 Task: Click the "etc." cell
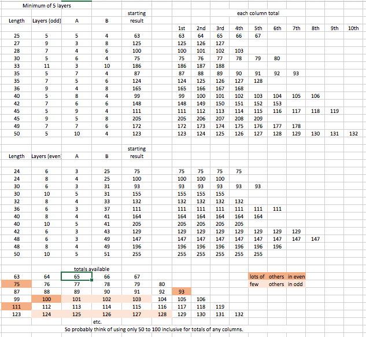97,321
